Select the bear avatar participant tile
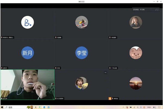The height and width of the screenshot is (109, 163). tap(136, 53)
